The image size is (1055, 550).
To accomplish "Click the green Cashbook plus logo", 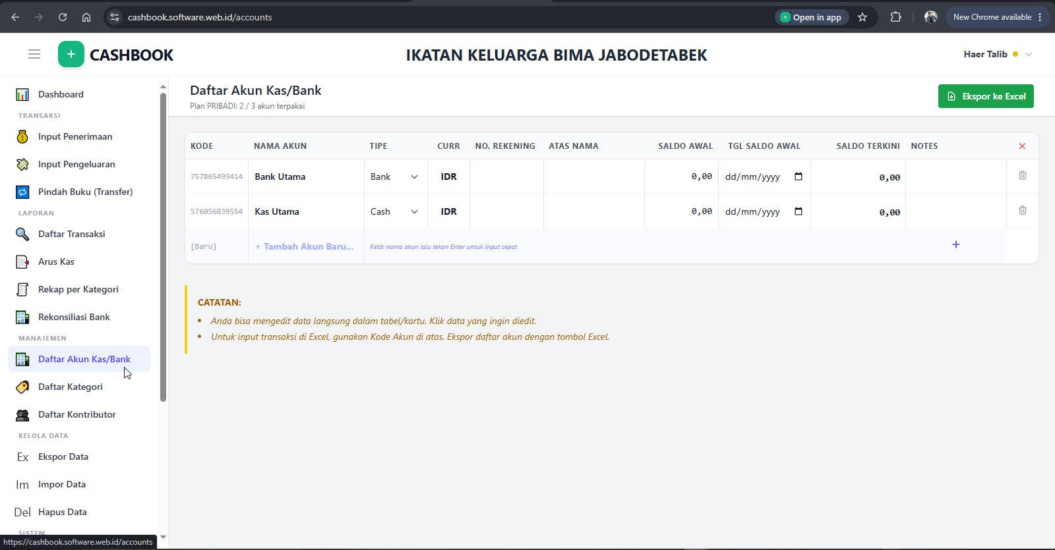I will [x=71, y=54].
